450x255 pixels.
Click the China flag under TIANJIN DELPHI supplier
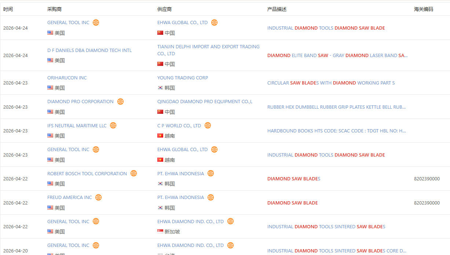pos(160,64)
